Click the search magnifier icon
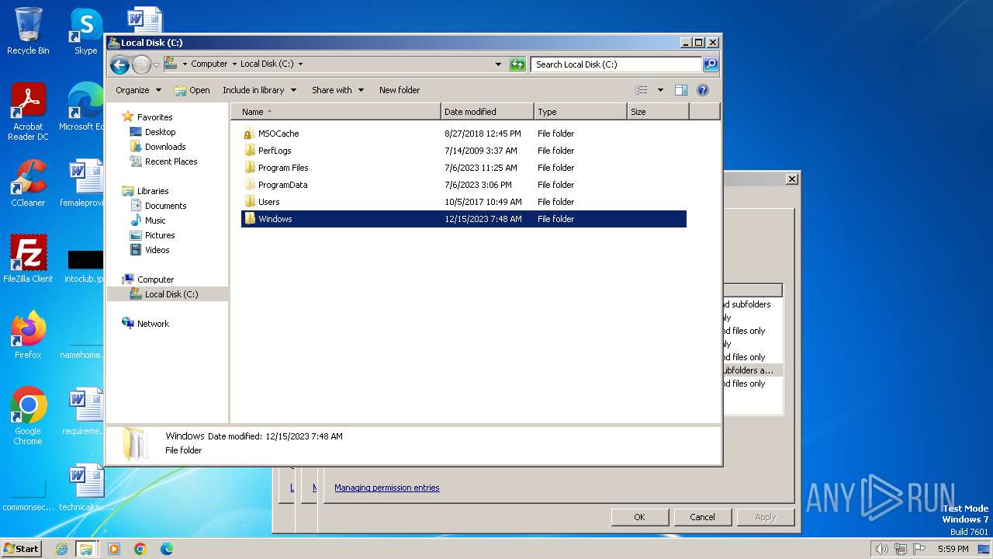 pyautogui.click(x=710, y=64)
